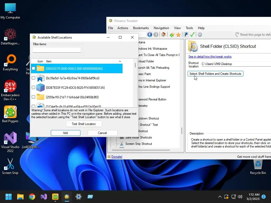
Task: Click Test Shell Location button
Action: (84, 124)
